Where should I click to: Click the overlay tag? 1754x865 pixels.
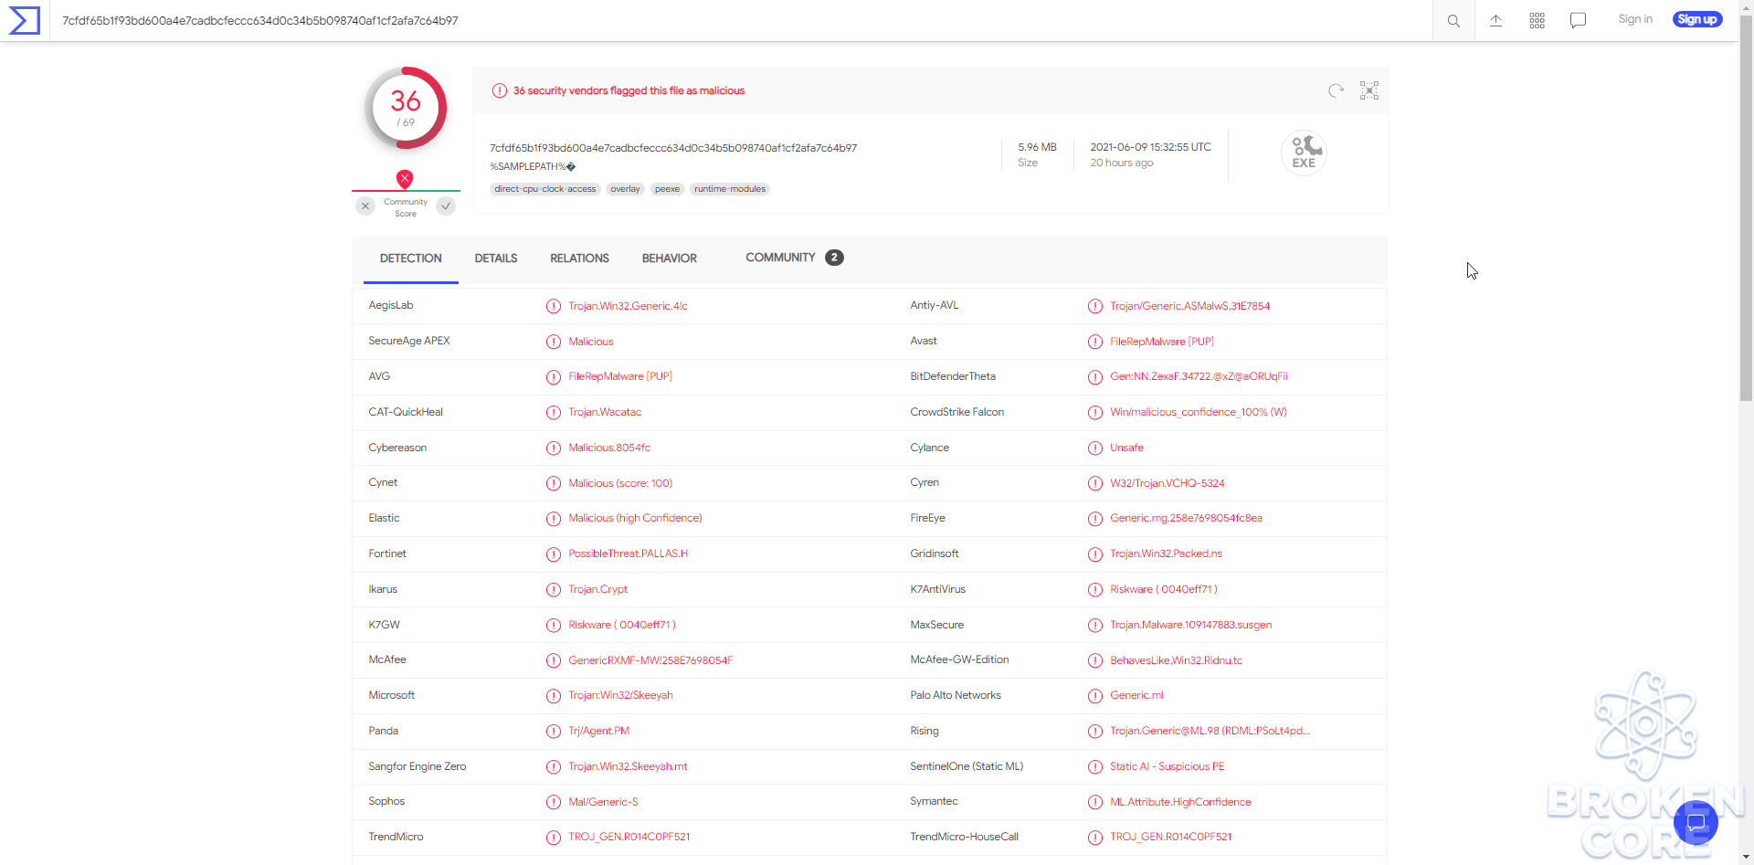click(626, 189)
